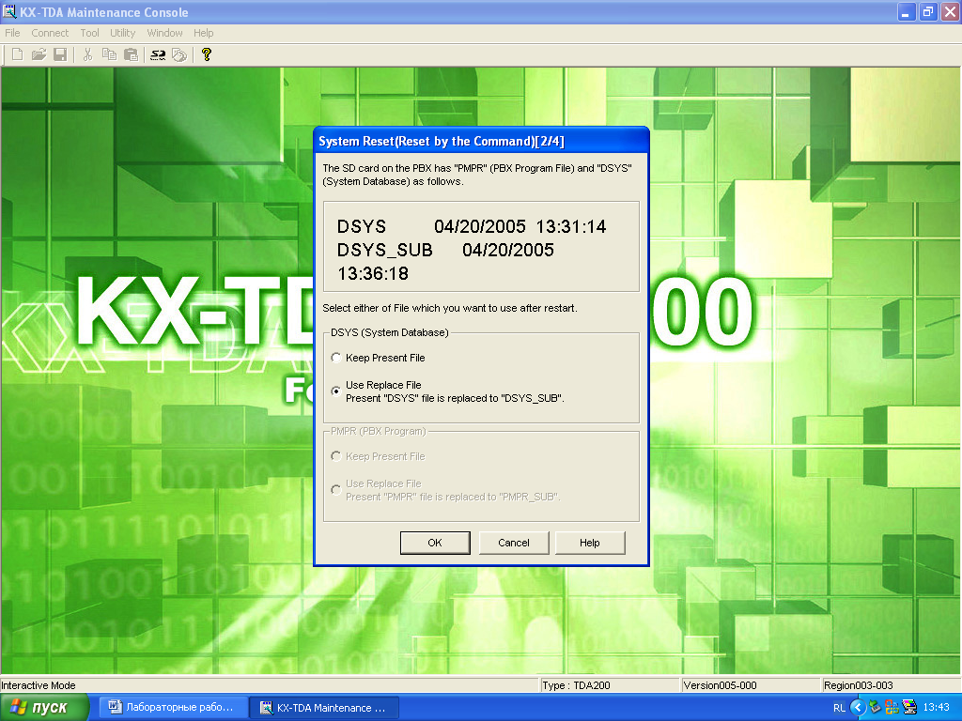The image size is (962, 721).
Task: Click the Microsoft Office tray icon
Action: point(892,708)
